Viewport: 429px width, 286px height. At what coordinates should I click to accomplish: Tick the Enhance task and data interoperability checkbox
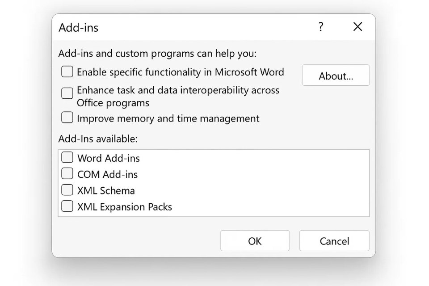point(67,93)
